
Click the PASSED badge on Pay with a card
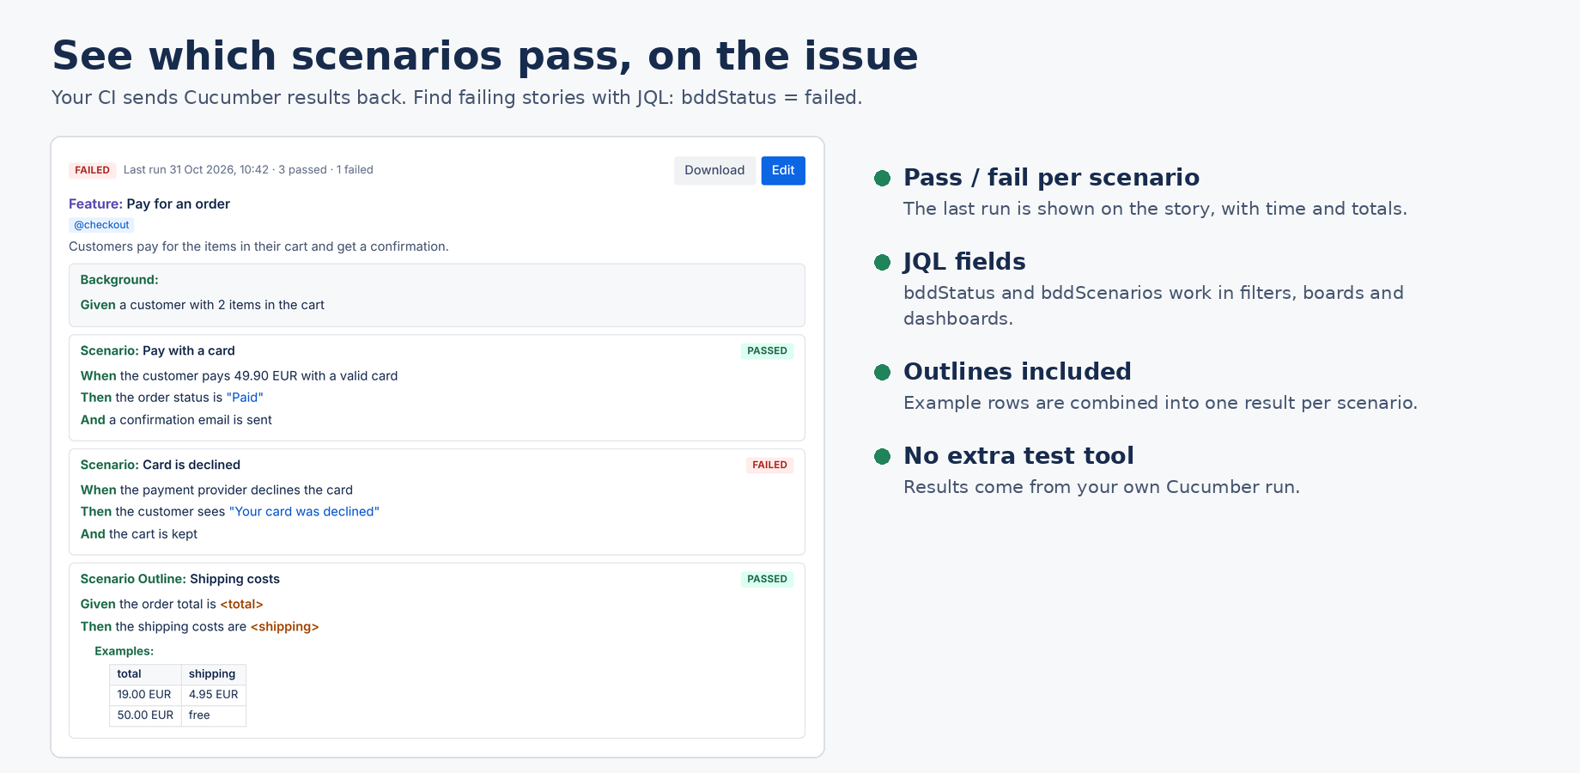(767, 350)
